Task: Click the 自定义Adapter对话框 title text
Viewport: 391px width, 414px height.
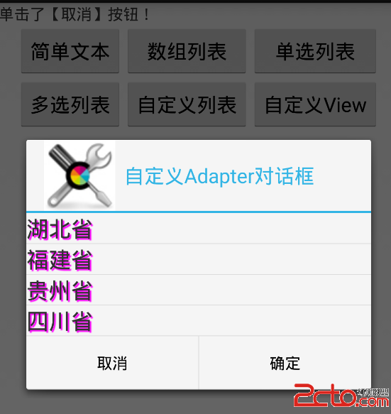Action: coord(219,176)
